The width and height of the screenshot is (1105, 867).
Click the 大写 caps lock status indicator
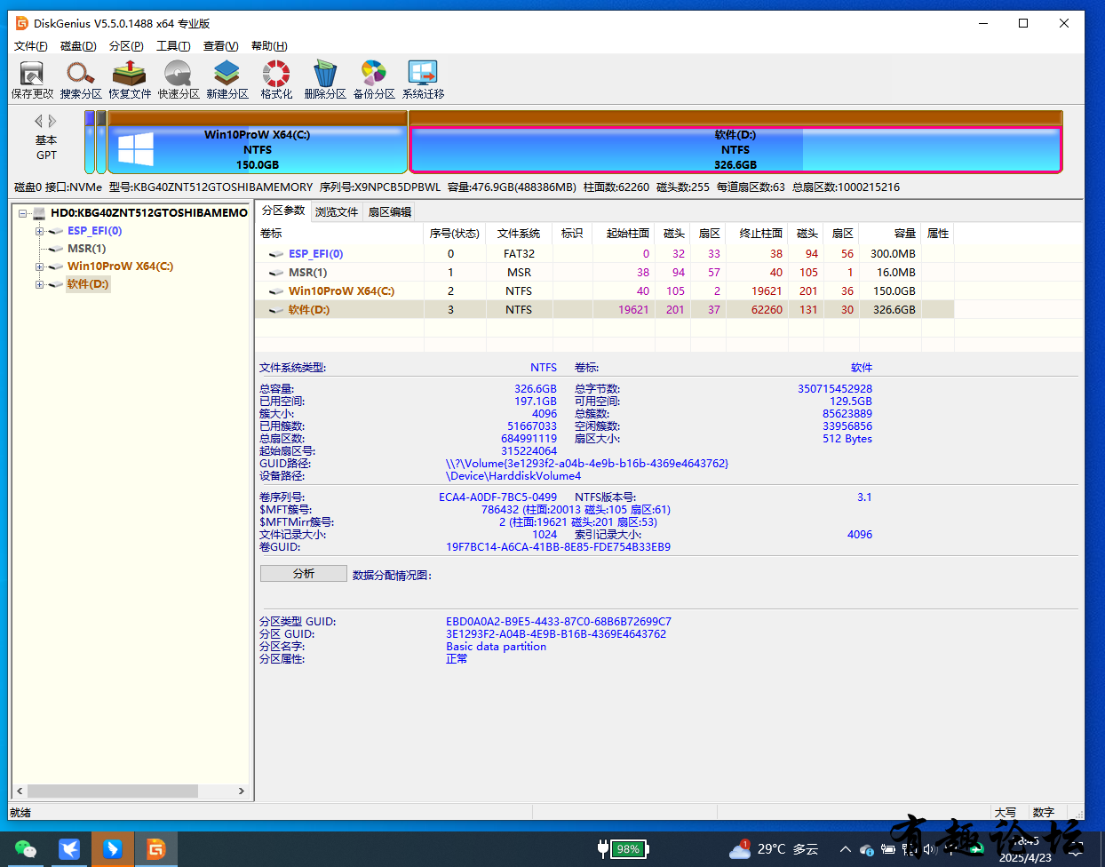tap(1006, 812)
